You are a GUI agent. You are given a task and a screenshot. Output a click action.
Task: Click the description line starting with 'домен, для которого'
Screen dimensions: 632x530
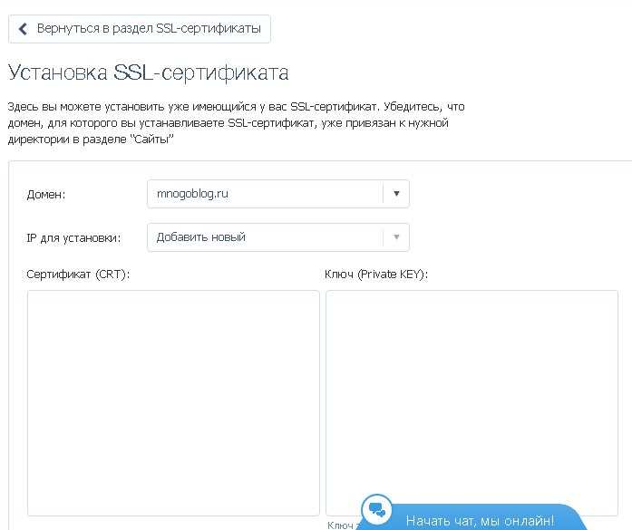point(228,123)
